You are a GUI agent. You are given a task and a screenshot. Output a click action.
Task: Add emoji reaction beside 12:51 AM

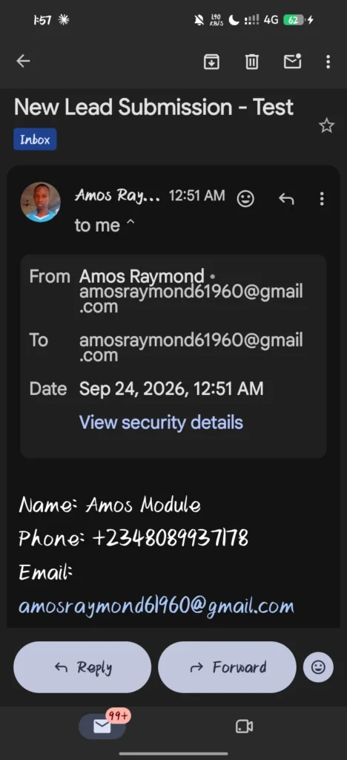click(245, 198)
